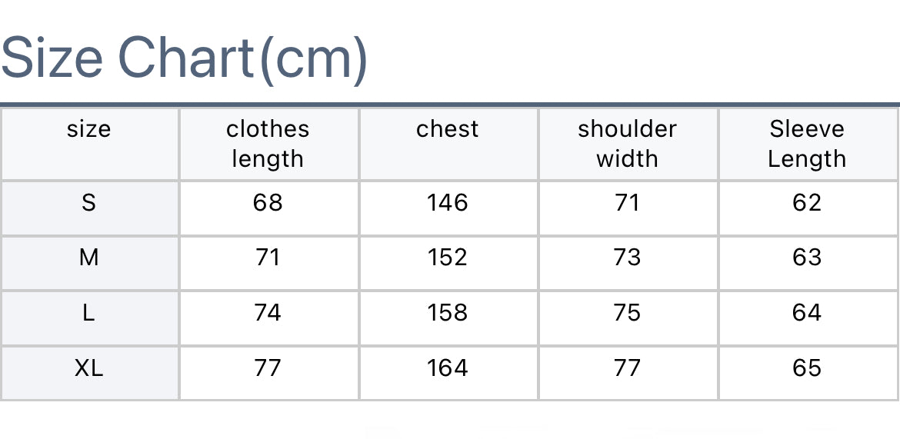This screenshot has width=900, height=439.
Task: Select chest measurement 164 for XL
Action: pyautogui.click(x=448, y=367)
